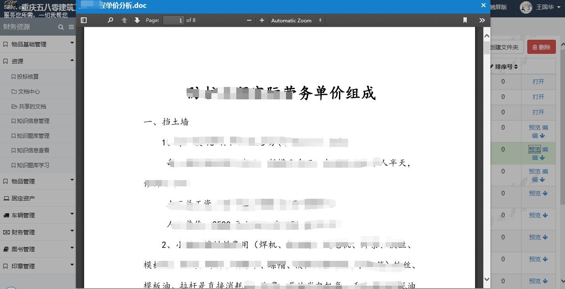Select 共享的文档 in the sidebar
Screen dimensions: 565x289
point(32,106)
